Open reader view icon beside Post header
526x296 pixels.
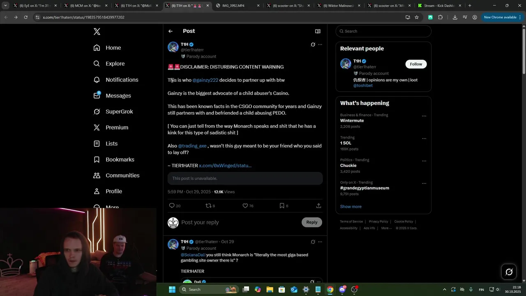(318, 31)
